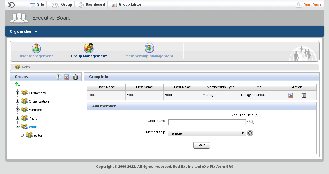Click the manager membership type cell
The height and width of the screenshot is (174, 329).
pyautogui.click(x=221, y=95)
